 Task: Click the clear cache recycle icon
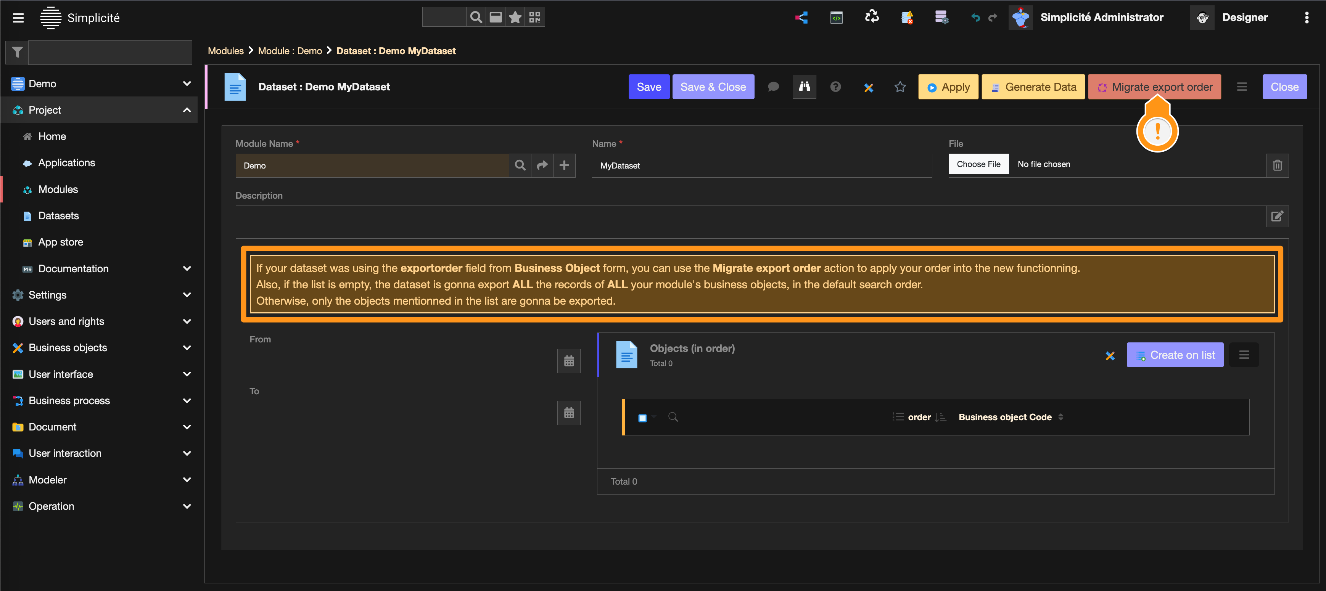pos(871,17)
